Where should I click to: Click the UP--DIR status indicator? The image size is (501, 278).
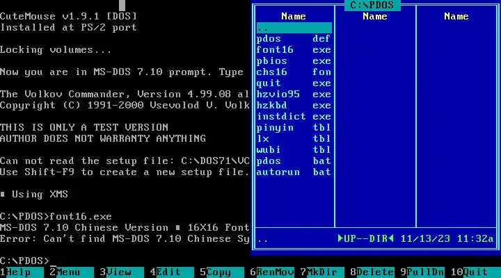pyautogui.click(x=365, y=239)
